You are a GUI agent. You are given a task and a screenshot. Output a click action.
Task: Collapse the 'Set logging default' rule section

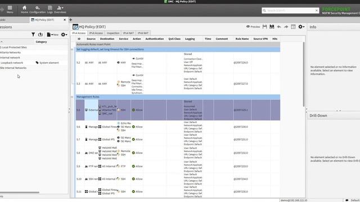72,49
